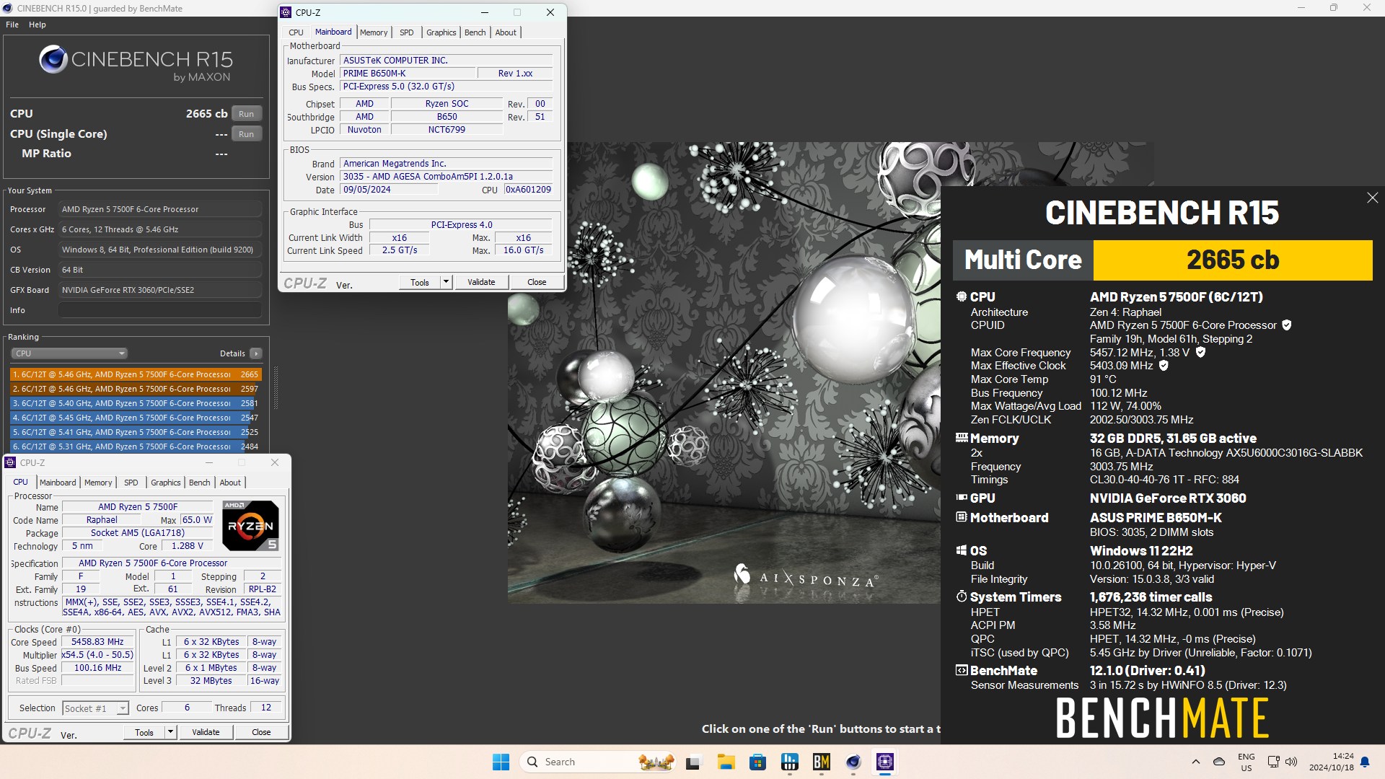Open About tab in bottom CPU-Z window

point(230,483)
